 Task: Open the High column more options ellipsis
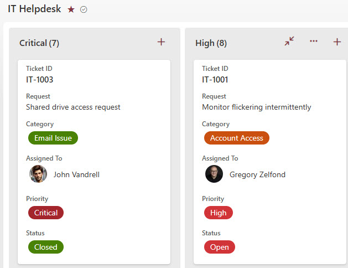click(314, 41)
